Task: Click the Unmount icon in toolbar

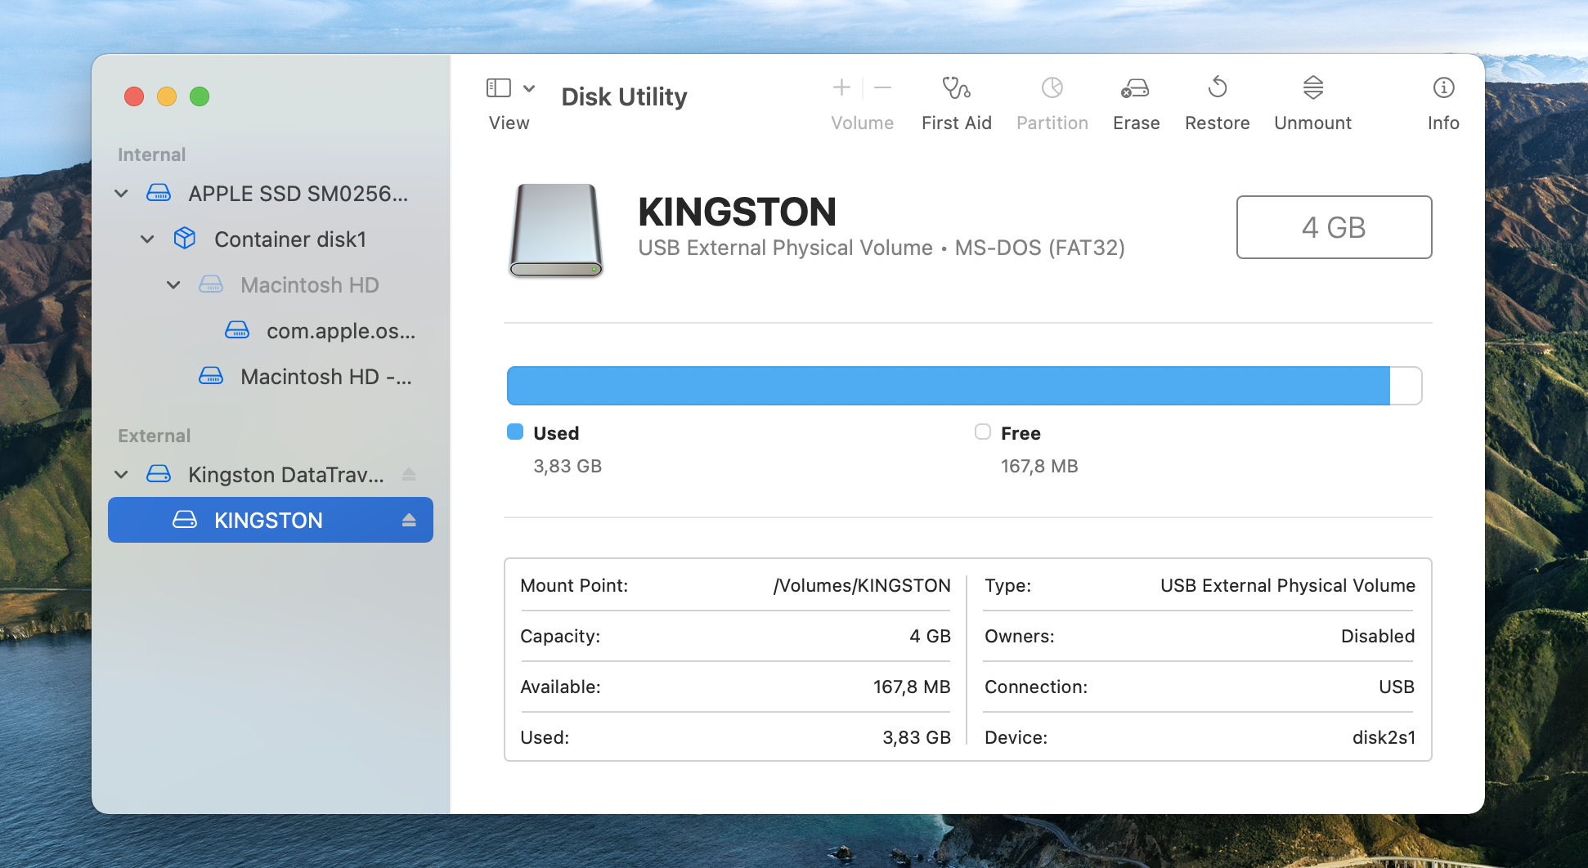Action: (1313, 87)
